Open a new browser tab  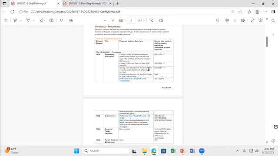[x=117, y=3]
